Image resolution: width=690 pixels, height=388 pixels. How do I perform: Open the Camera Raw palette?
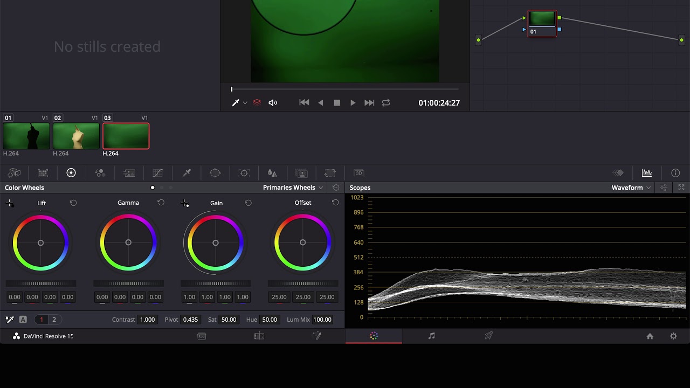pyautogui.click(x=14, y=173)
